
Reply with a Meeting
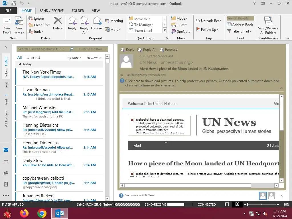click(114, 21)
